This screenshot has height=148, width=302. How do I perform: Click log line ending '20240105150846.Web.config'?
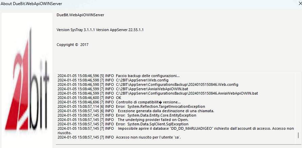point(148,84)
